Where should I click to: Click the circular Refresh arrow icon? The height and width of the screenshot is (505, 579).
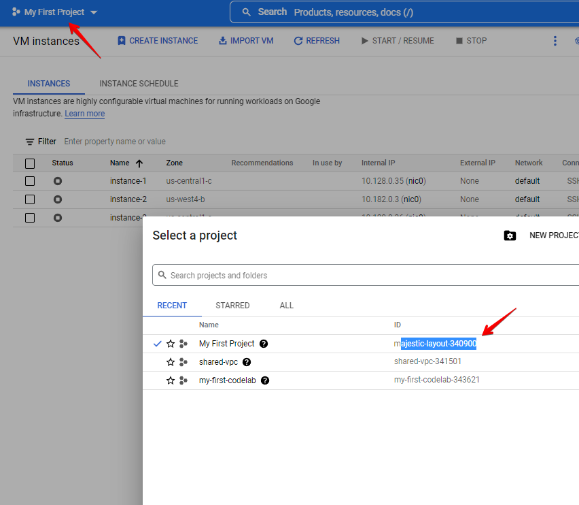tap(298, 41)
